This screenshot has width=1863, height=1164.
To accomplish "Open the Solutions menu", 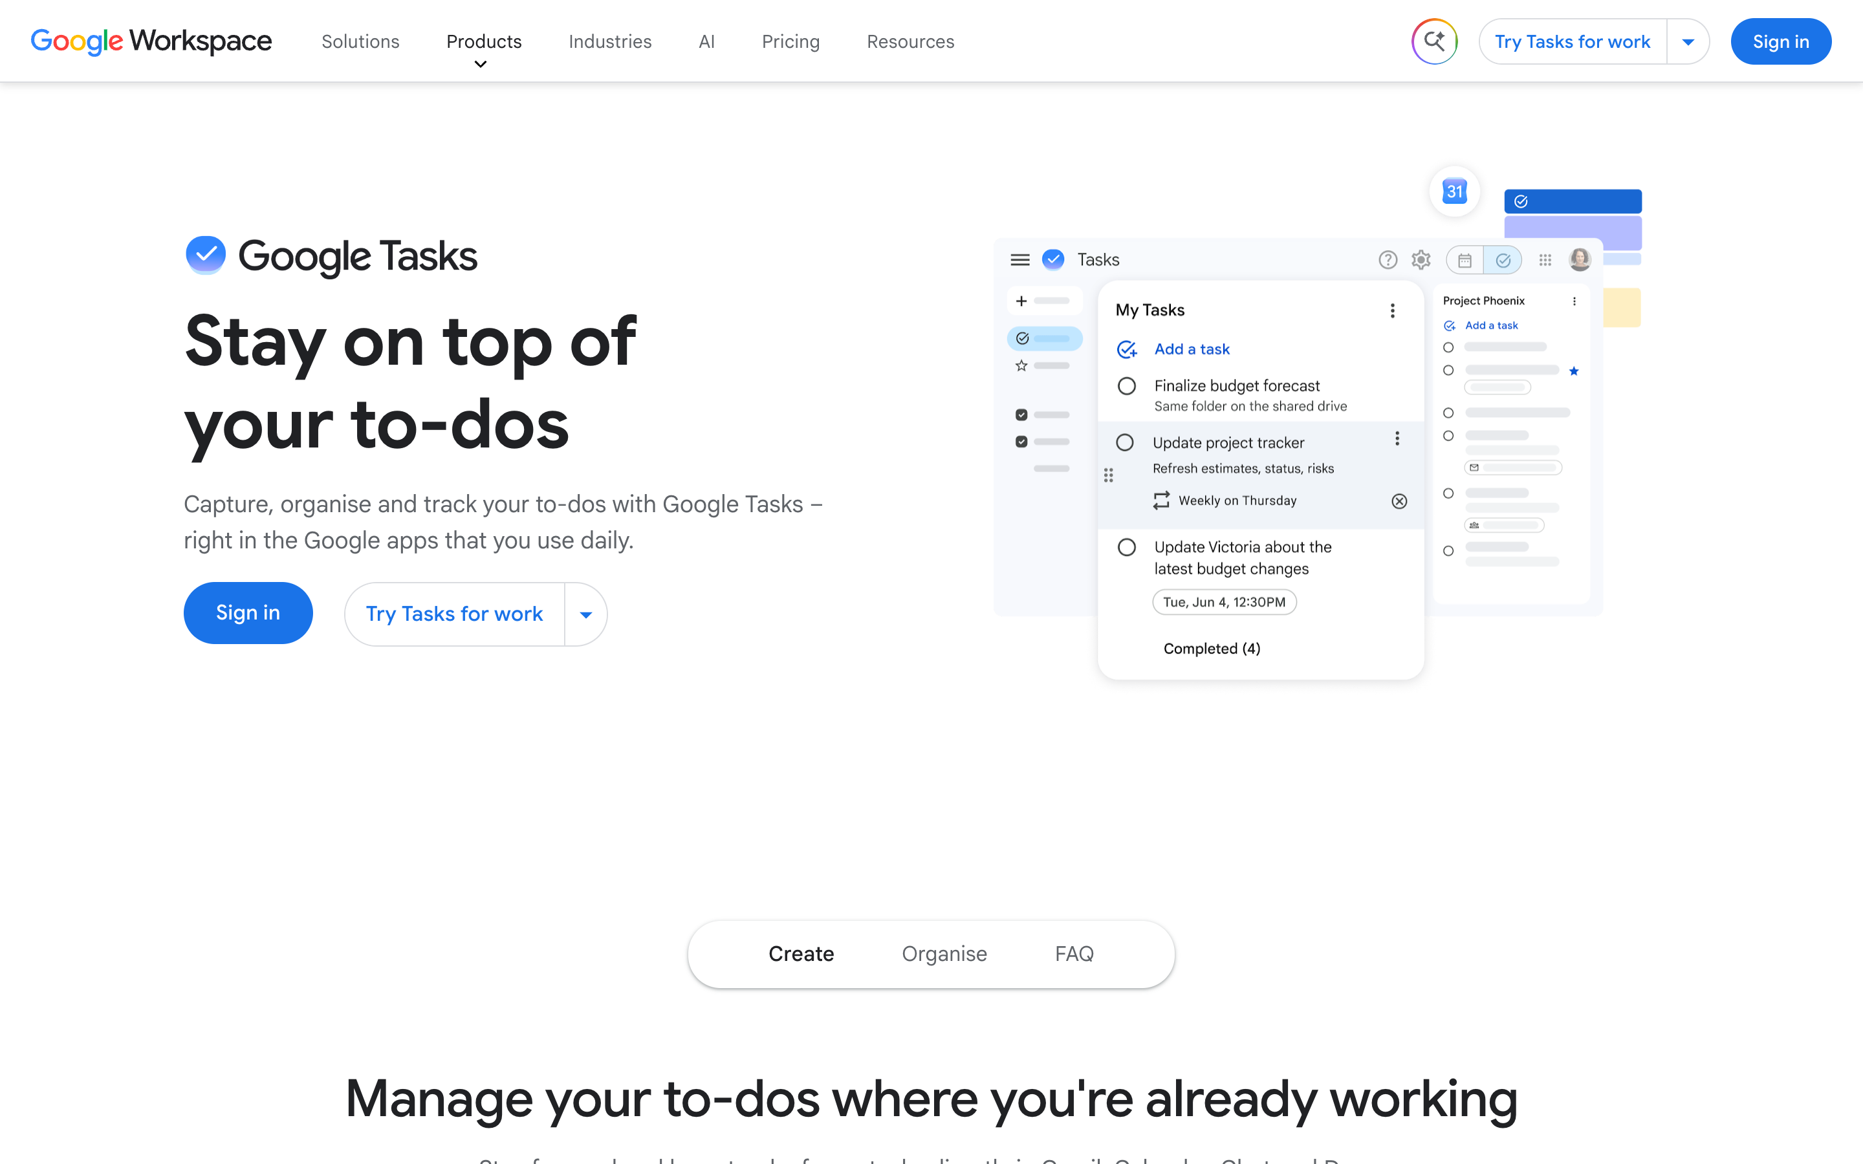I will coord(360,41).
